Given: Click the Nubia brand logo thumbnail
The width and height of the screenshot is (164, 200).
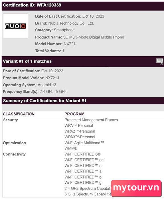Looking at the screenshot, I should click(16, 26).
